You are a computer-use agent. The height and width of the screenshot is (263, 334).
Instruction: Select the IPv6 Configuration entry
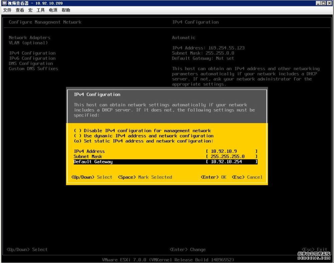point(32,58)
